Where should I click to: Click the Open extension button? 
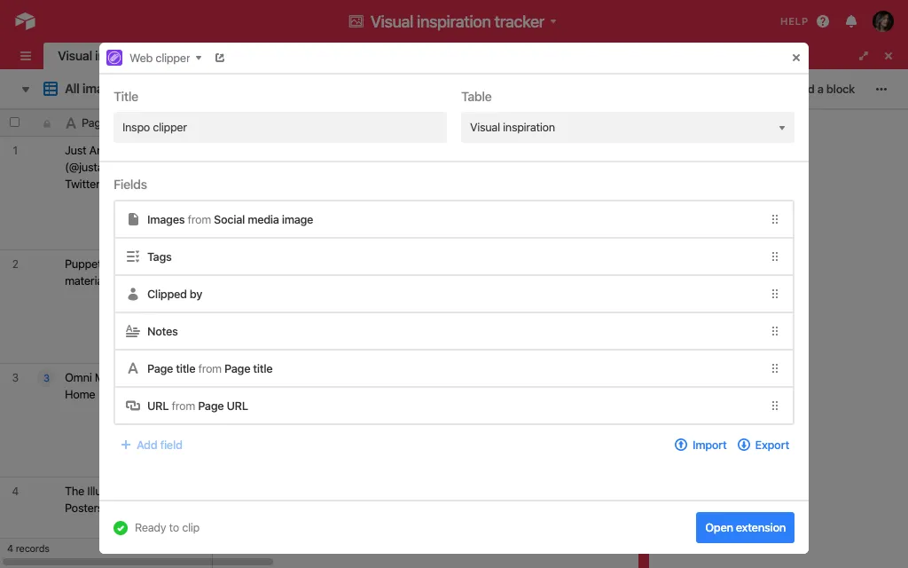point(745,527)
